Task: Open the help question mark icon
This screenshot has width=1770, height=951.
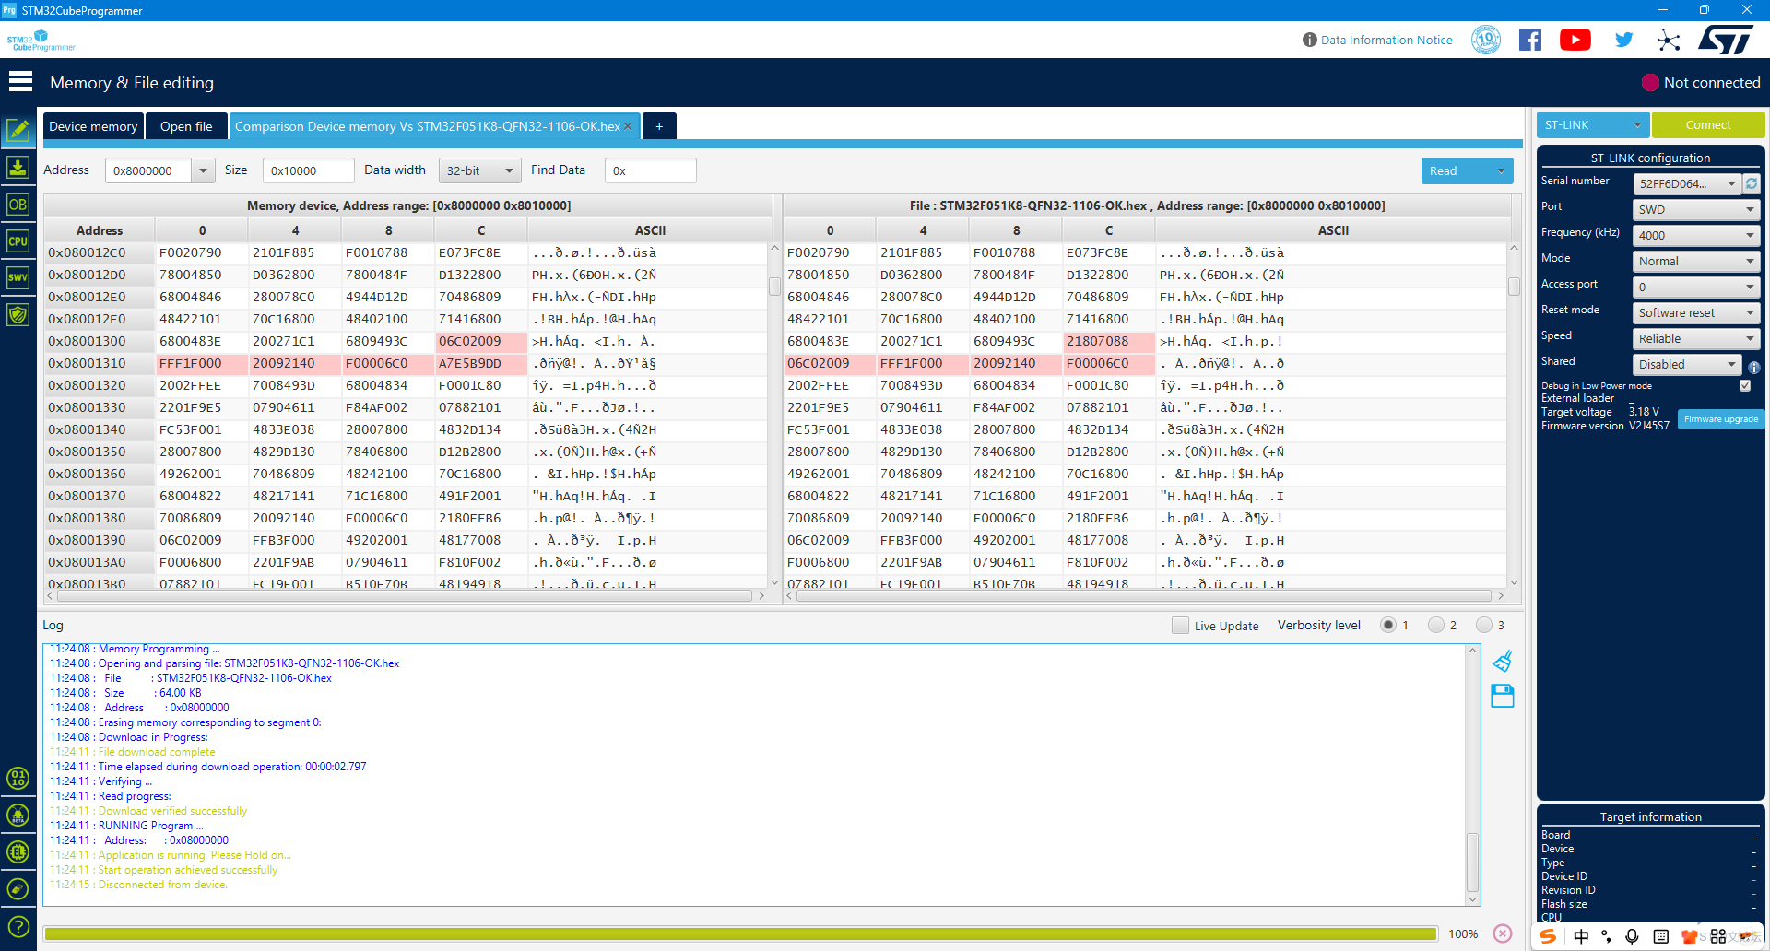Action: pyautogui.click(x=18, y=926)
